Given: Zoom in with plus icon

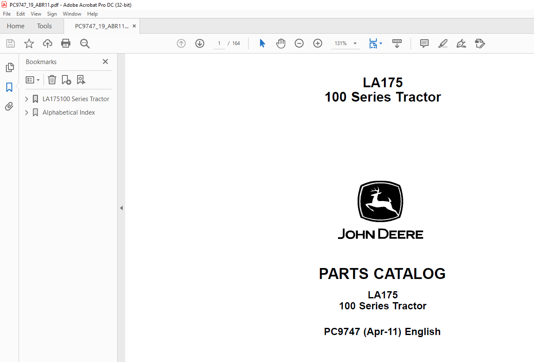Looking at the screenshot, I should [x=318, y=43].
